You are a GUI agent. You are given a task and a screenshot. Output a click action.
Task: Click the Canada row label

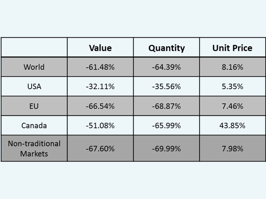click(34, 125)
